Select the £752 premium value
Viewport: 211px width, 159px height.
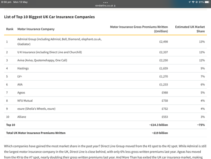pyautogui.click(x=165, y=109)
